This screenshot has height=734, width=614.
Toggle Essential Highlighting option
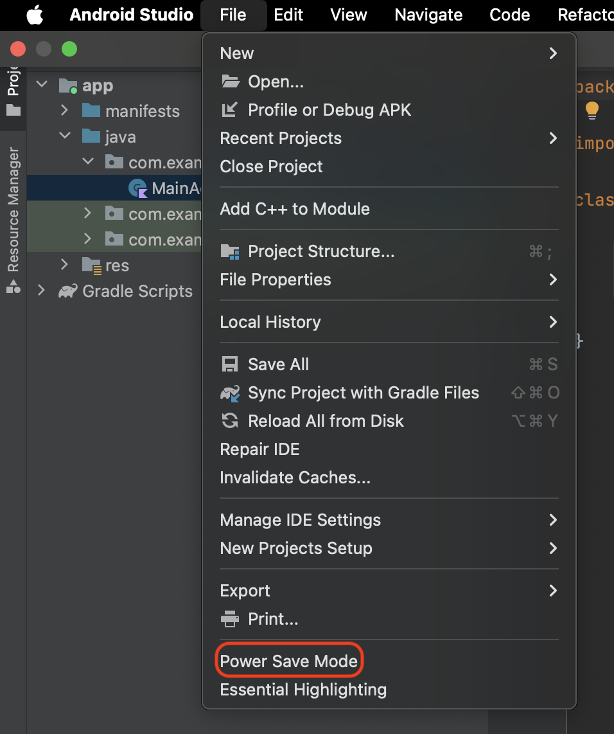[303, 690]
